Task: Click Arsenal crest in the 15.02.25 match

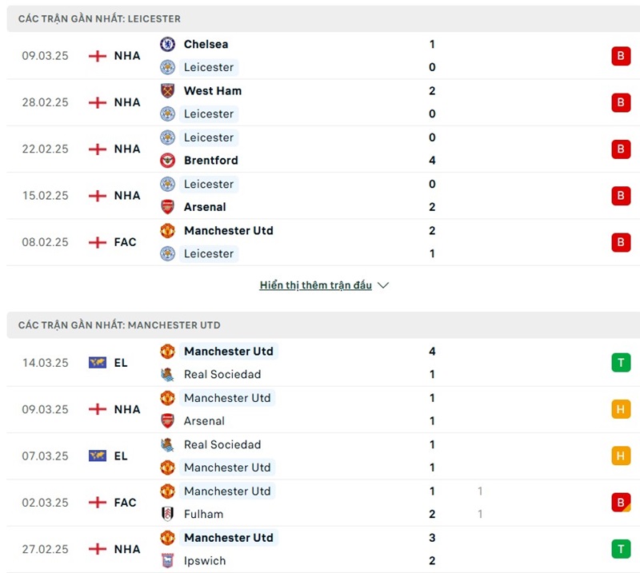Action: pos(167,207)
